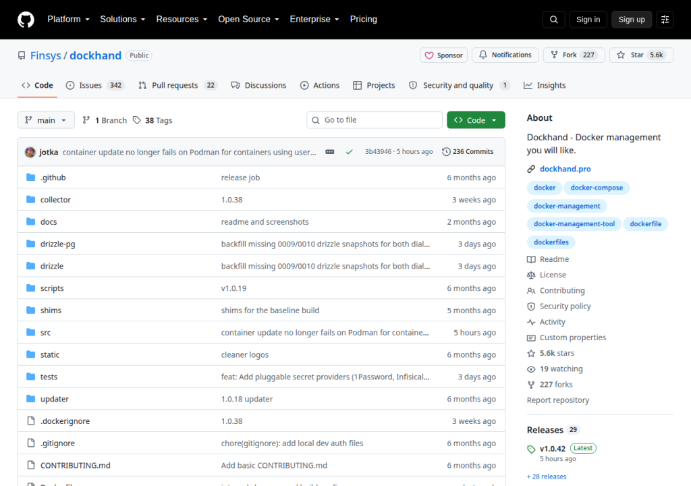Open the 236 Commits history link
This screenshot has width=691, height=486.
pos(468,151)
